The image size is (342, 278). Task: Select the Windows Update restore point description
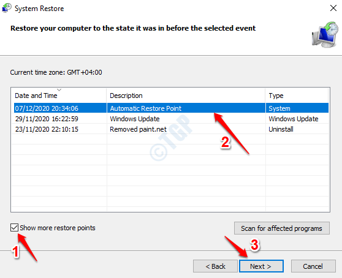[135, 119]
